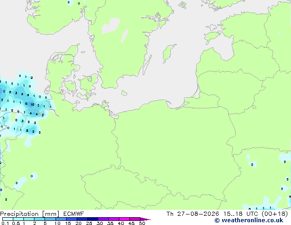Screen dimensions: 291x225
Task: Pick the 2–5 mm legend swatch
Action: (x=39, y=219)
